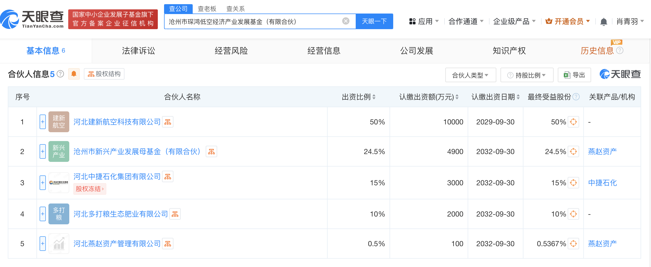Open the 合伙人类型 filter dropdown
Screen dimensions: 651x267
(470, 75)
